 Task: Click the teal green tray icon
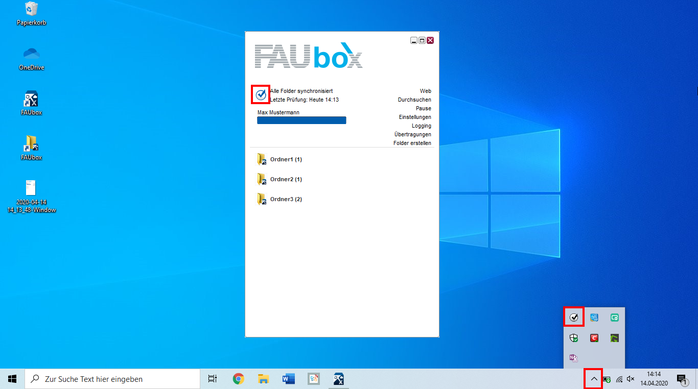(x=615, y=318)
